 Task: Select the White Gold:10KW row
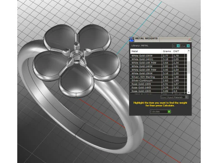159,56
